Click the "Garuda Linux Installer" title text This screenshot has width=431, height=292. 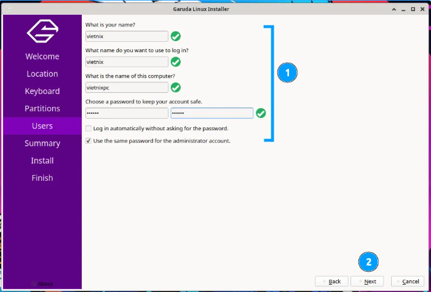(201, 9)
